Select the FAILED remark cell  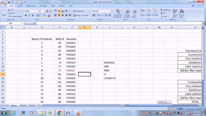(x=72, y=70)
